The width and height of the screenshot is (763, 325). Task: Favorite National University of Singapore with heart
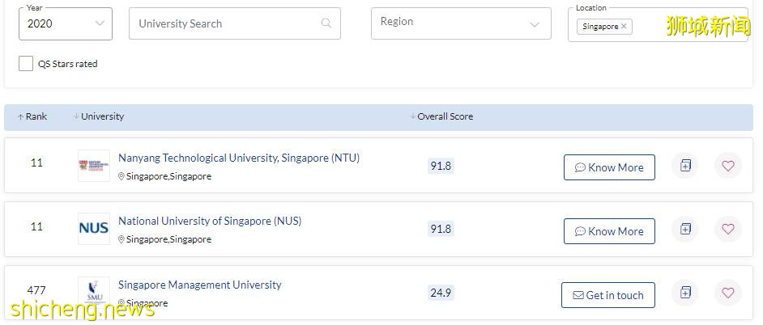click(727, 230)
